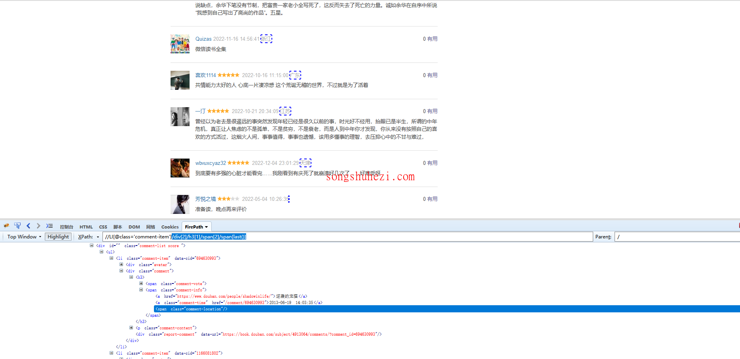The height and width of the screenshot is (359, 740).
Task: Click the closing /h3 tag row
Action: pos(141,321)
